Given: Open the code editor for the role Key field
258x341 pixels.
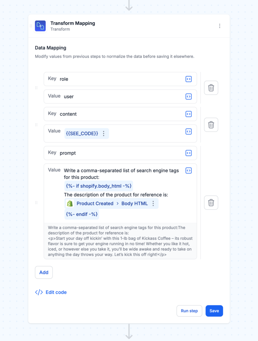Looking at the screenshot, I should (189, 79).
